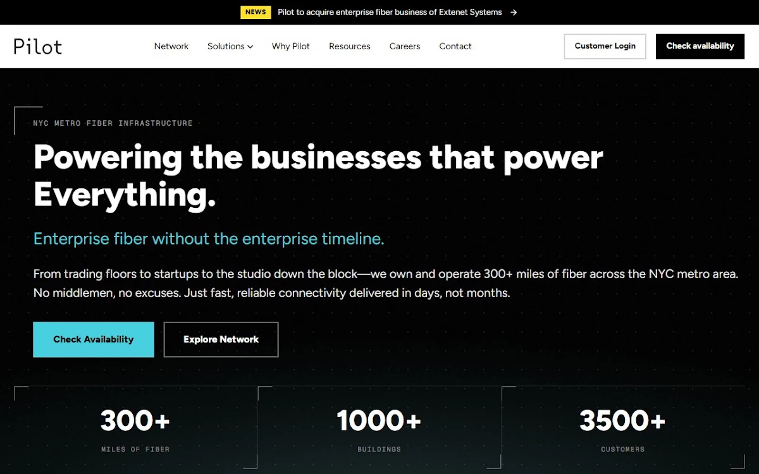Click the hero headline Powering the businesses
The image size is (759, 474).
[318, 176]
